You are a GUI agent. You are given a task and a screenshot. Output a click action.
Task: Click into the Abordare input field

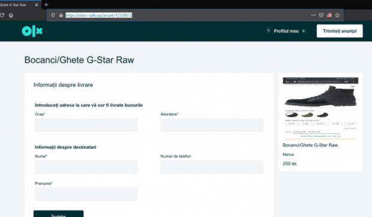click(x=212, y=125)
